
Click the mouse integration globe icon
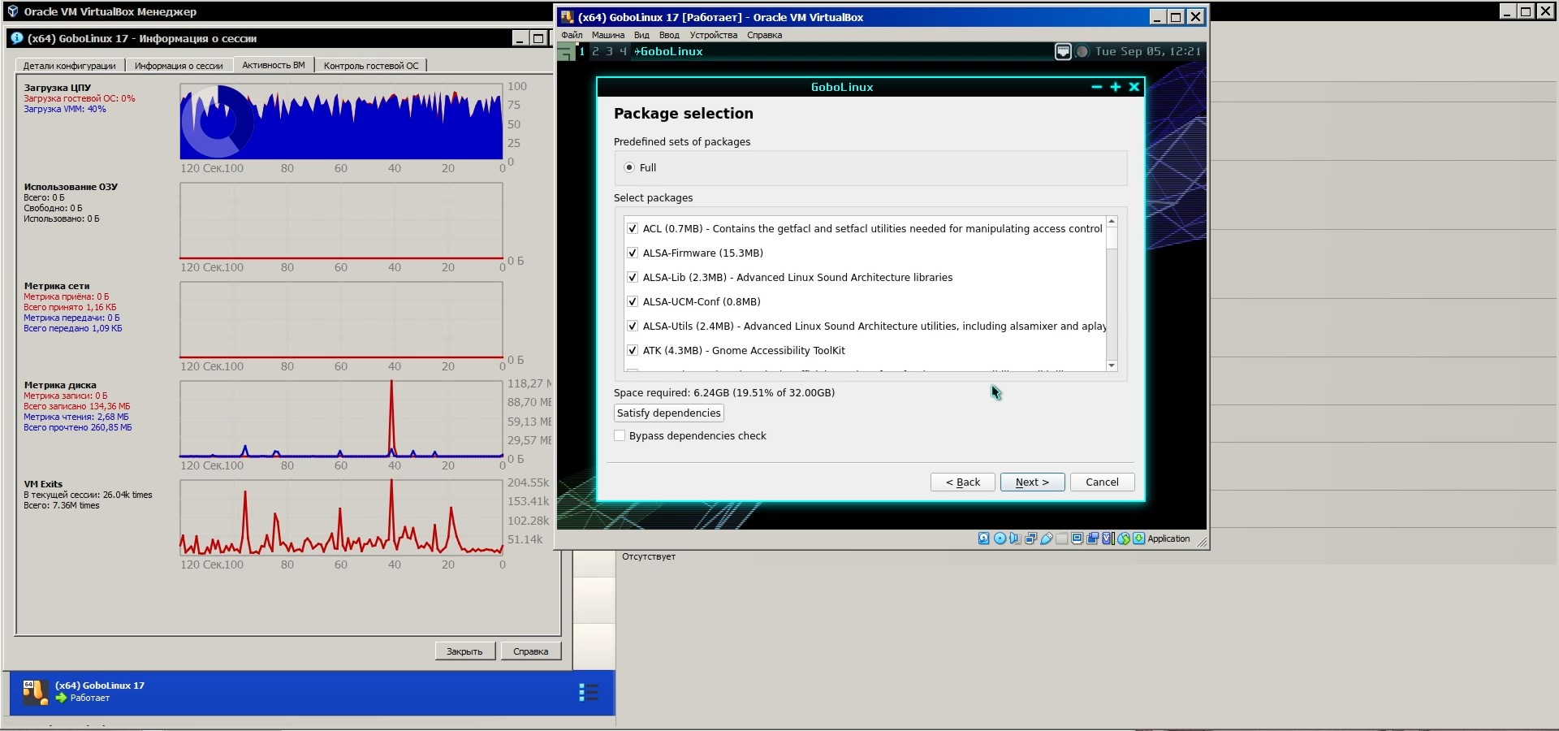click(1124, 539)
